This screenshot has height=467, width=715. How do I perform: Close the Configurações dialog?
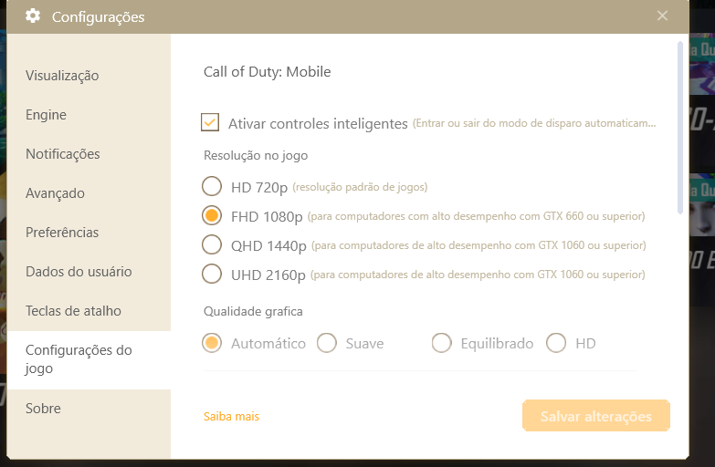662,16
